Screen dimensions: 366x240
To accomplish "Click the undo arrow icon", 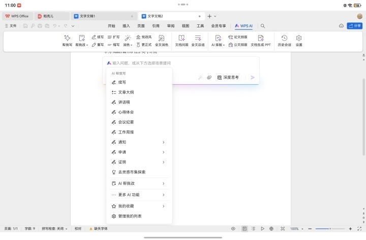I will pyautogui.click(x=54, y=26).
